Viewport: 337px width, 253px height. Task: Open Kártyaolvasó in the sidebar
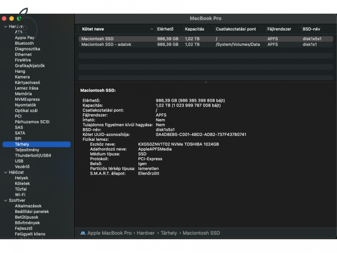(27, 82)
